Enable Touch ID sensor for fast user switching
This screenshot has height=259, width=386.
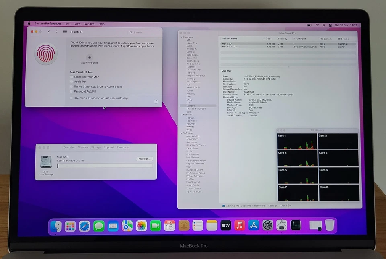pyautogui.click(x=71, y=98)
